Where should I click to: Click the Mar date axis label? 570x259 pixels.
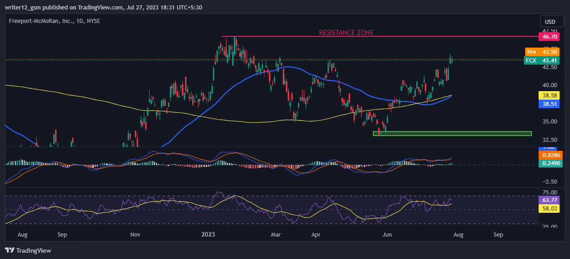[276, 234]
